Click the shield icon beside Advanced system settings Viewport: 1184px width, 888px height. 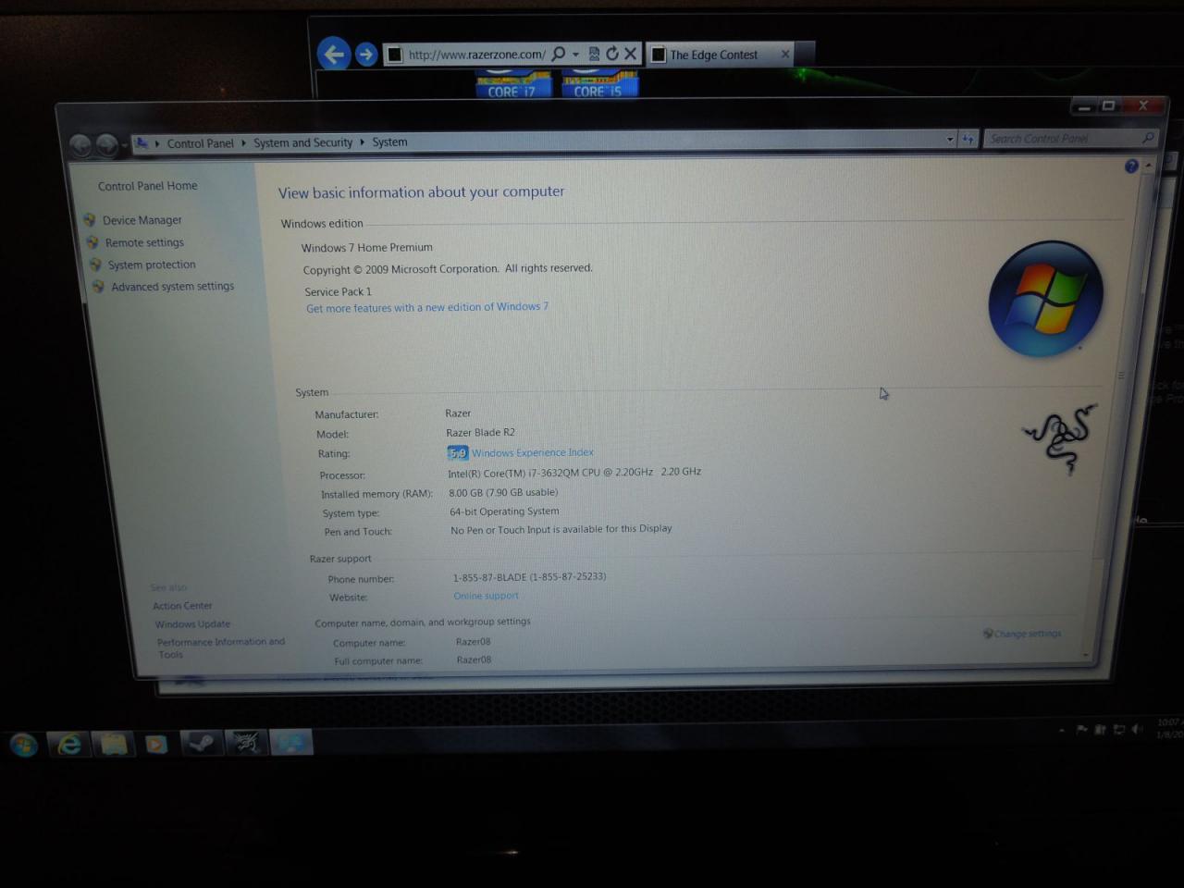tap(98, 287)
